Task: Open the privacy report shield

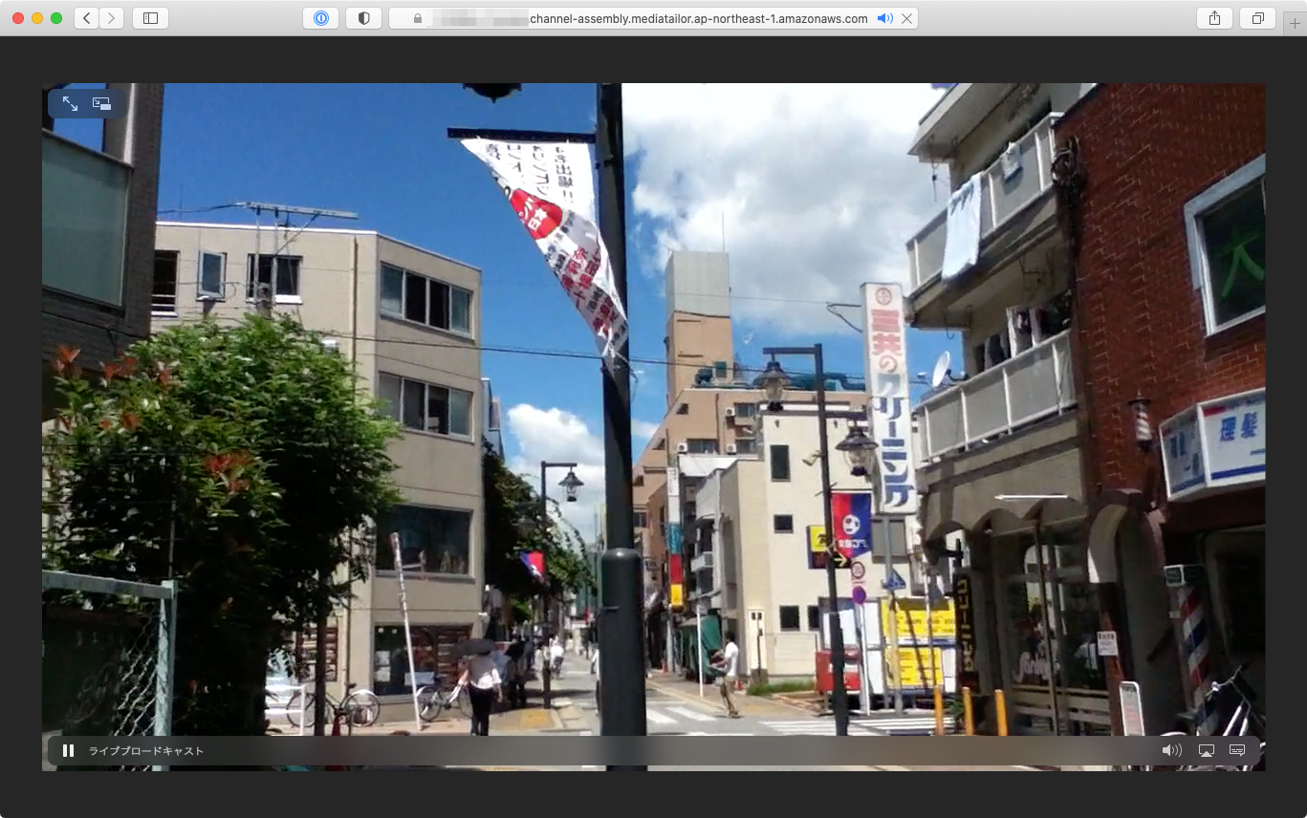Action: coord(363,18)
